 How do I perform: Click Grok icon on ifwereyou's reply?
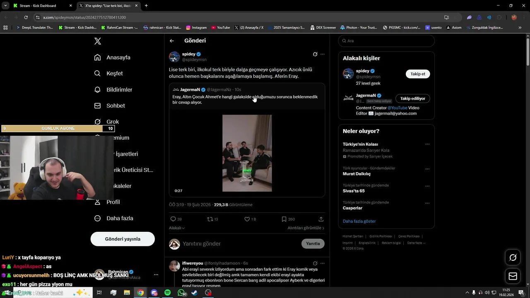pos(315,263)
